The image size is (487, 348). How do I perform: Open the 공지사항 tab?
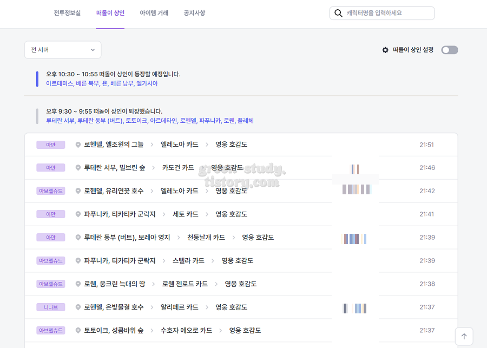tap(194, 13)
